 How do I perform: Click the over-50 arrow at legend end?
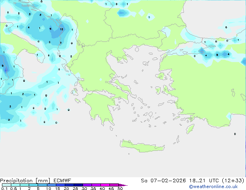(123, 185)
